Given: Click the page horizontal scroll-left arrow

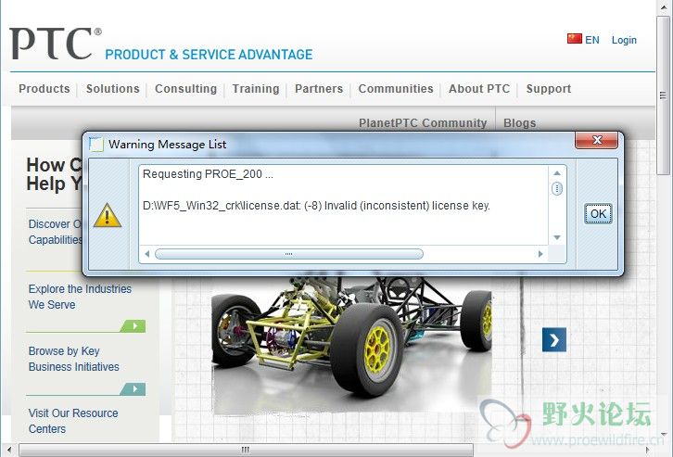Looking at the screenshot, I should tap(8, 451).
